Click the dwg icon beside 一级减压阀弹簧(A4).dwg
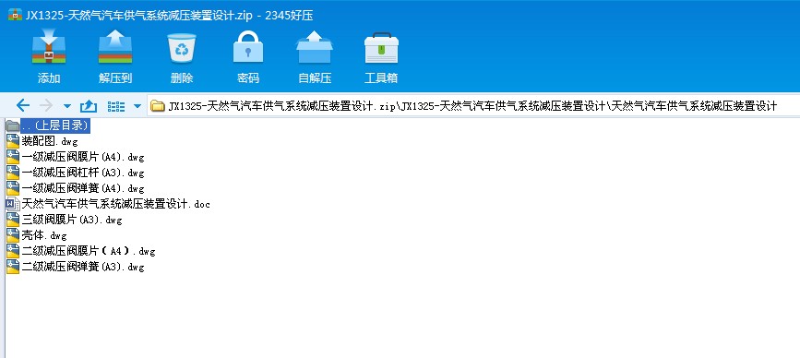This screenshot has width=800, height=358. (x=13, y=189)
